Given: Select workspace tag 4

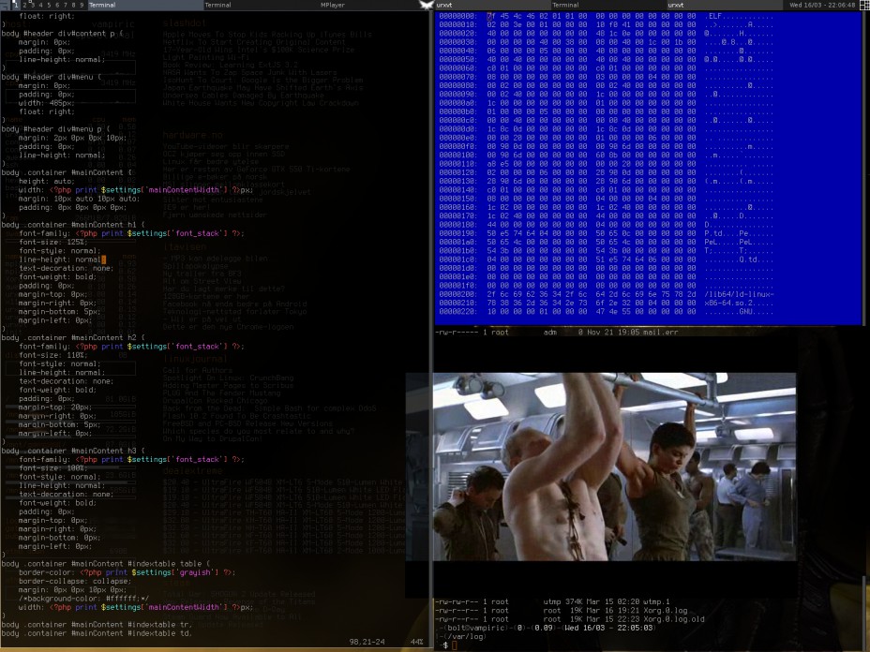Looking at the screenshot, I should (x=41, y=5).
